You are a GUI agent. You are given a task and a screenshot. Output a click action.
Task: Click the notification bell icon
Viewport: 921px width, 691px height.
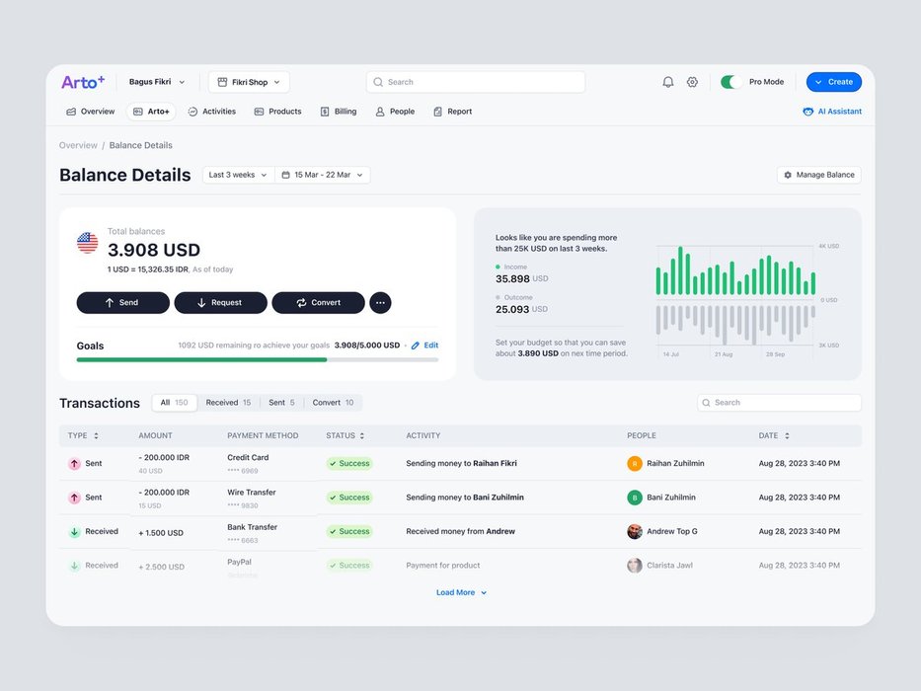[668, 82]
